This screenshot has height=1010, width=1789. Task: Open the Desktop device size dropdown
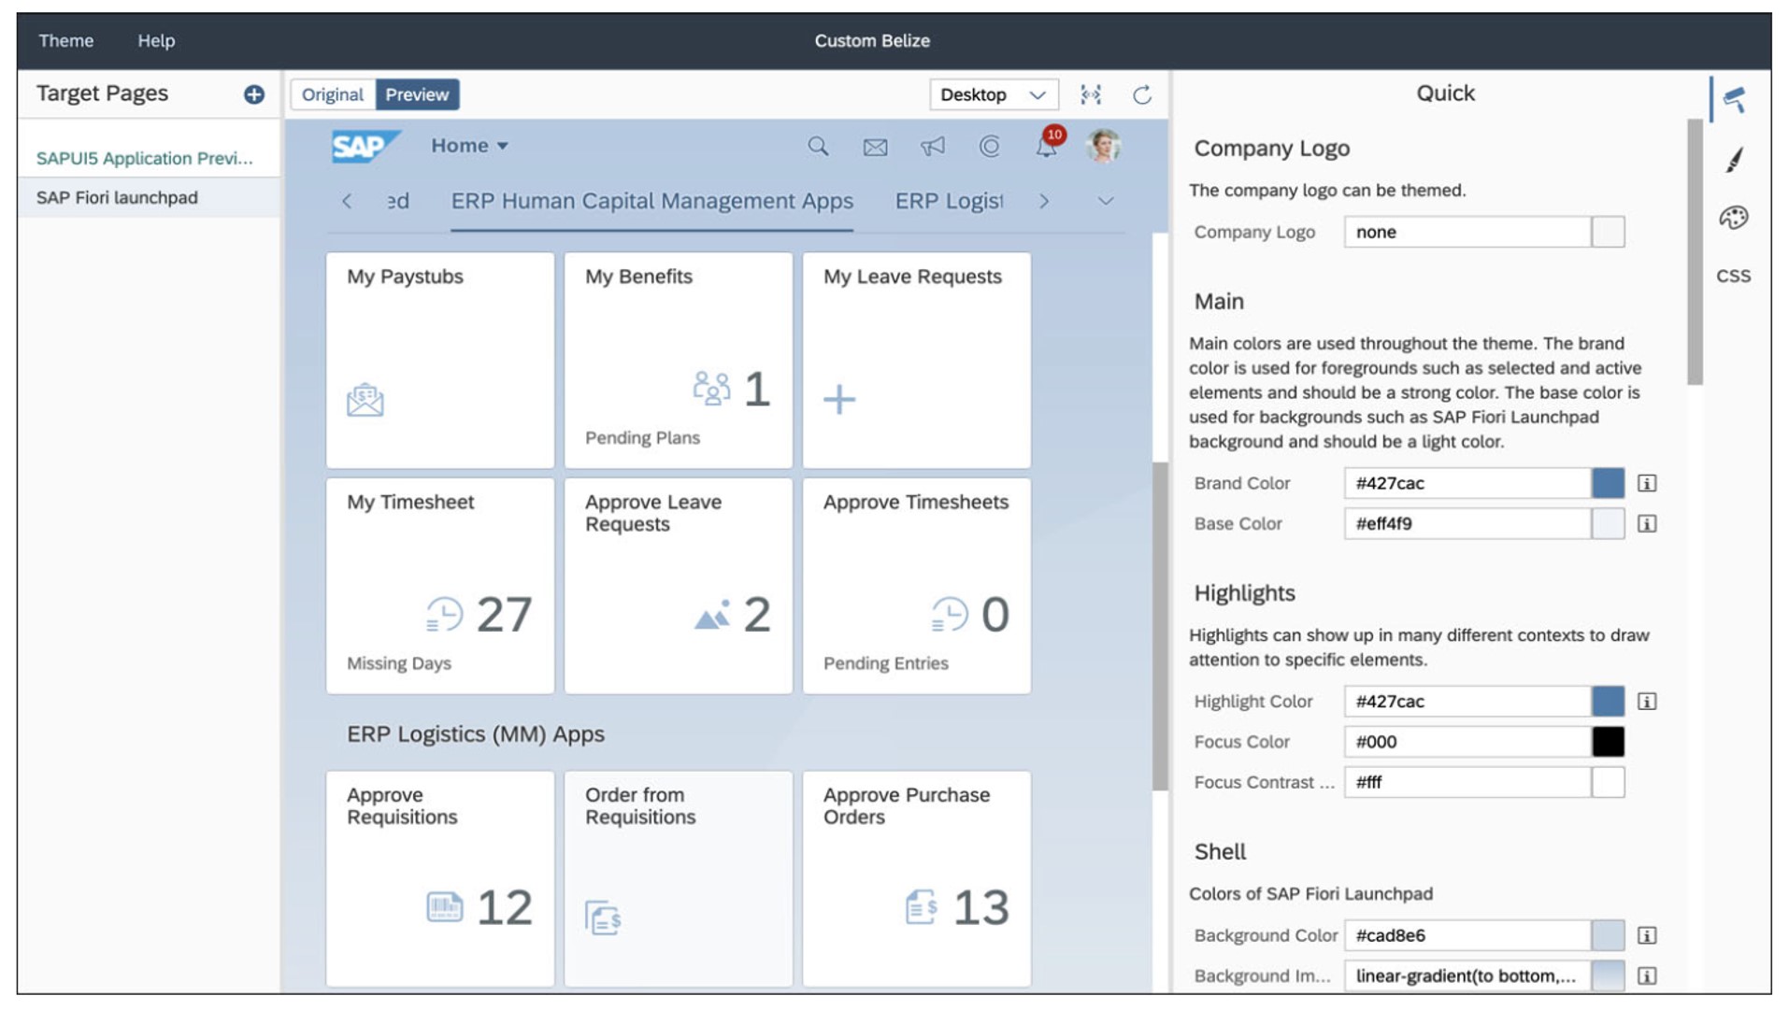pos(993,94)
